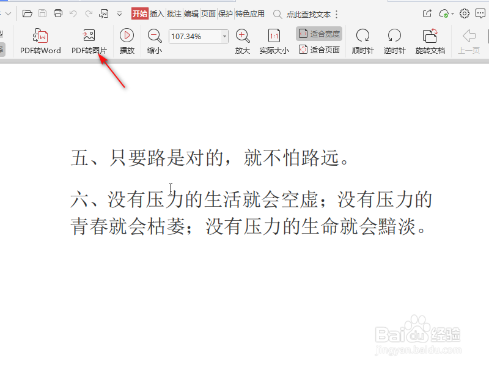The width and height of the screenshot is (489, 367).
Task: Switch to the 插入 ribbon tab
Action: click(x=159, y=13)
